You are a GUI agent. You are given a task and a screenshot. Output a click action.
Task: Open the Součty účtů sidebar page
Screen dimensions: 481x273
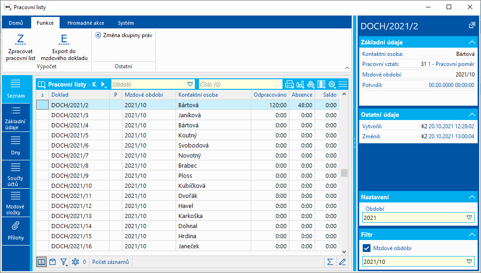pos(16,175)
